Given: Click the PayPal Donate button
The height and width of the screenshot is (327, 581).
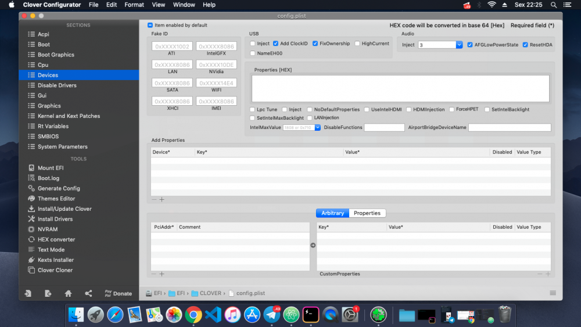Looking at the screenshot, I should tap(118, 293).
